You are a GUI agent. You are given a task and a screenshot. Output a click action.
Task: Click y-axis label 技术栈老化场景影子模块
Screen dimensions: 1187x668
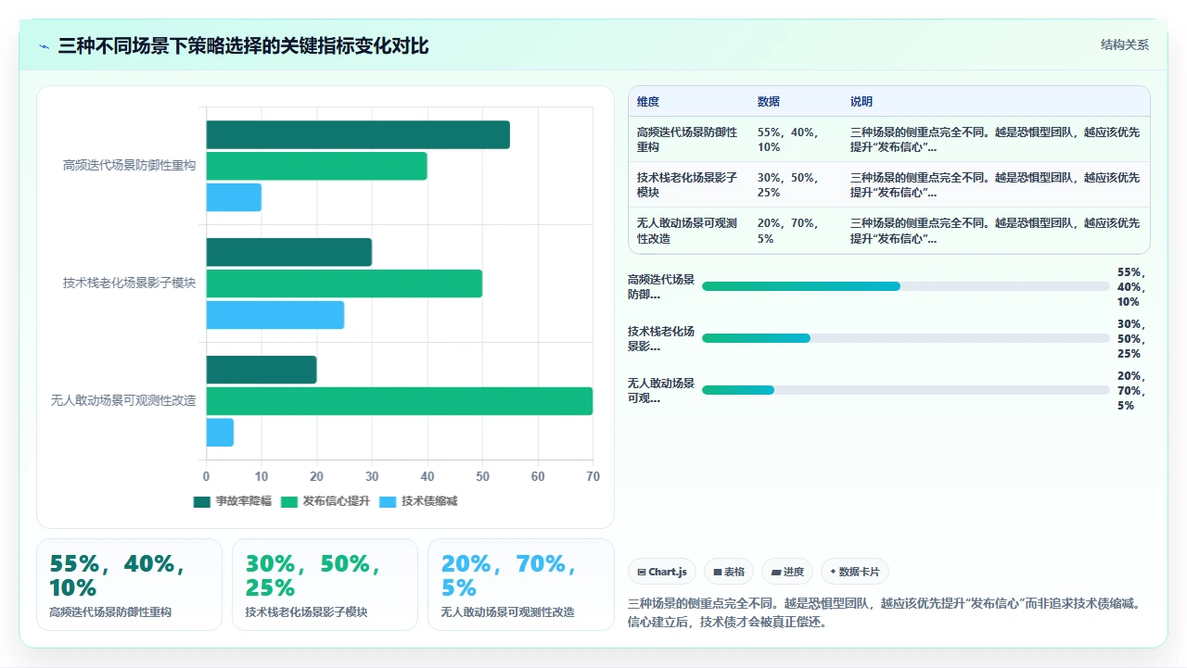pyautogui.click(x=129, y=284)
